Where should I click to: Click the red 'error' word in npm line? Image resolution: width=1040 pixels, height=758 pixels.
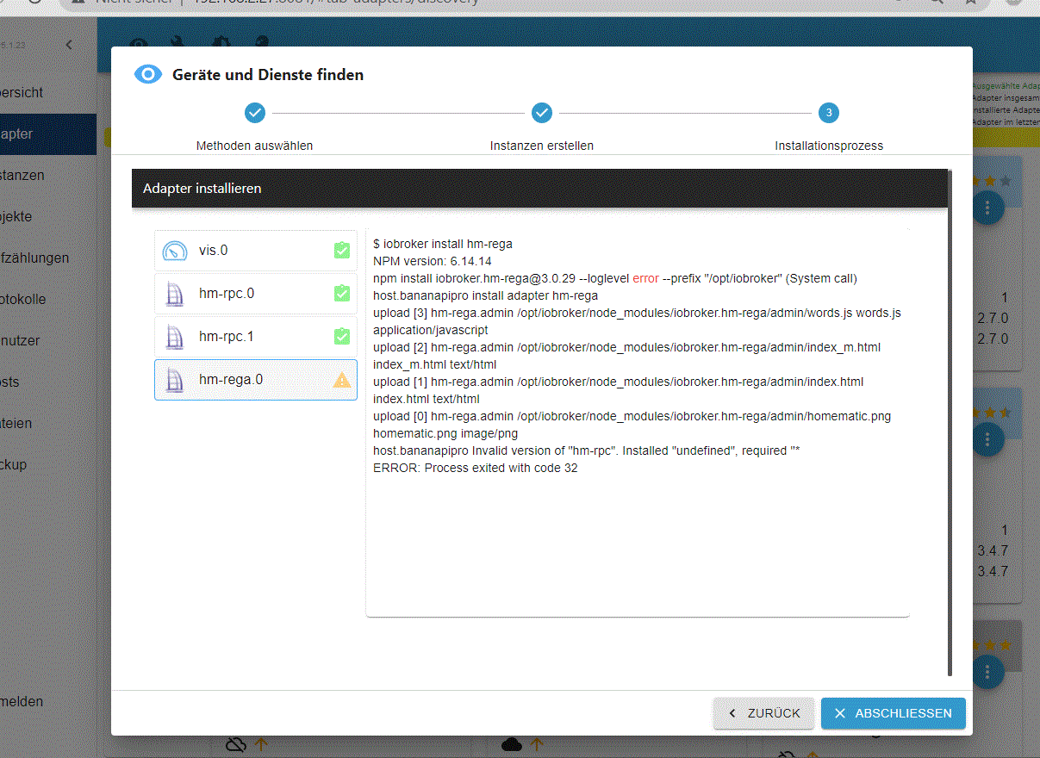point(645,278)
